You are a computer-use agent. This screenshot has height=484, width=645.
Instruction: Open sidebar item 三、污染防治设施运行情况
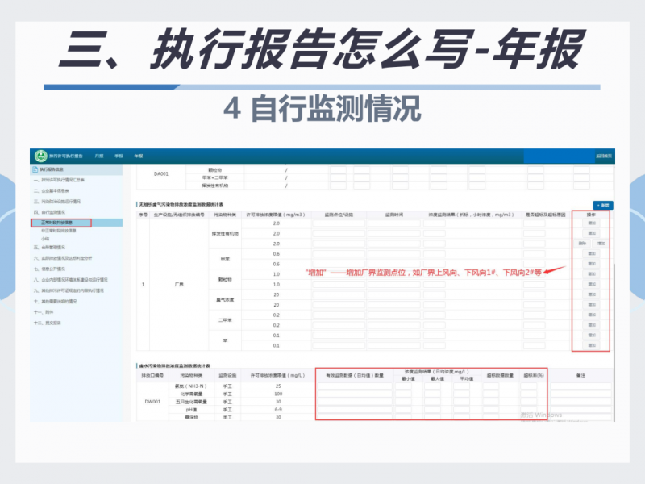point(57,202)
